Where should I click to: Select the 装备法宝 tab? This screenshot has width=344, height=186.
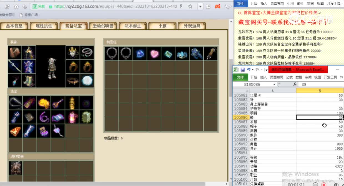(74, 26)
